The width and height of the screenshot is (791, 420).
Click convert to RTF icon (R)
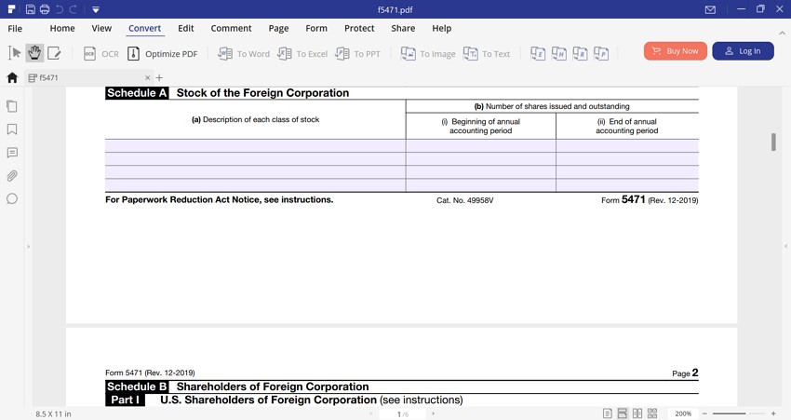pos(580,53)
